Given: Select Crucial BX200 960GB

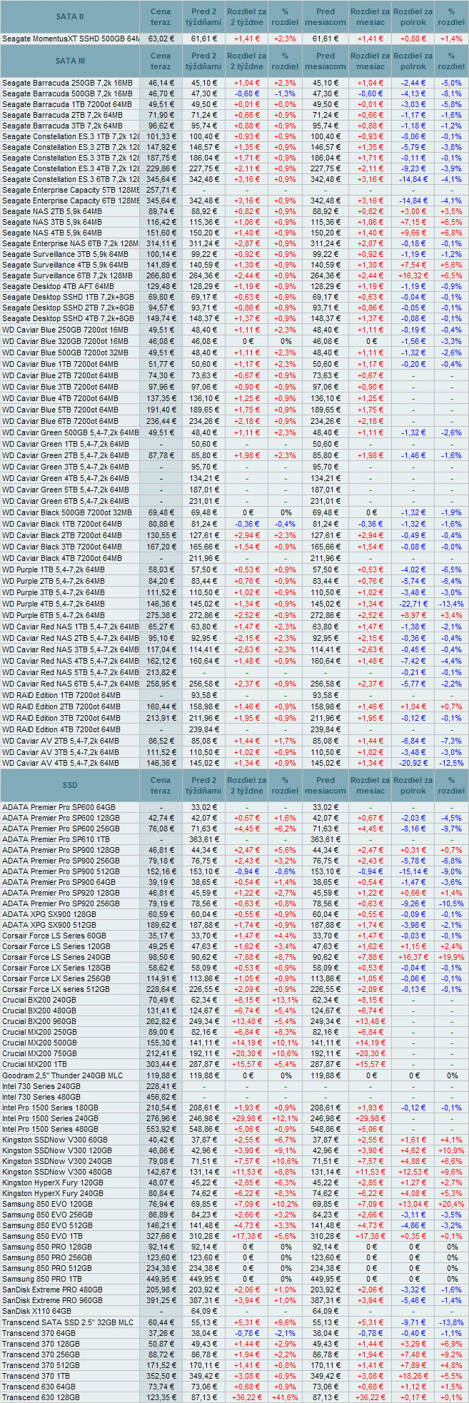Looking at the screenshot, I should click(x=40, y=1021).
